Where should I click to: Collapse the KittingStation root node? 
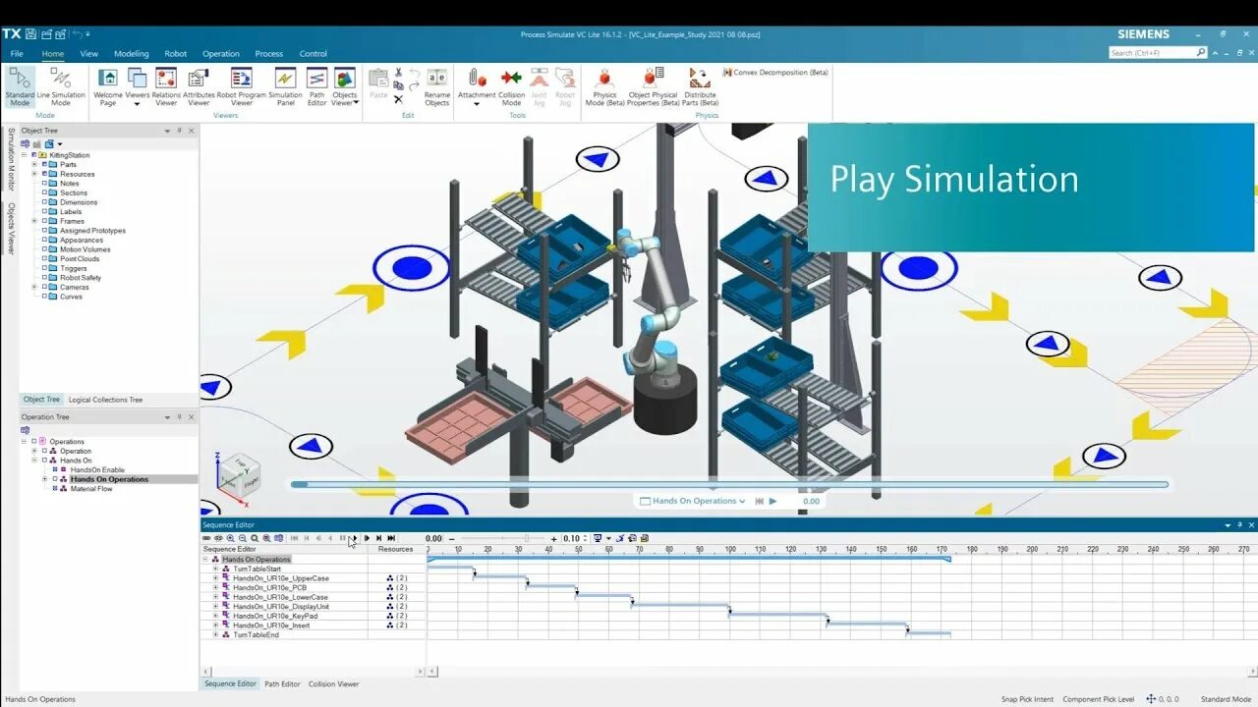coord(24,155)
